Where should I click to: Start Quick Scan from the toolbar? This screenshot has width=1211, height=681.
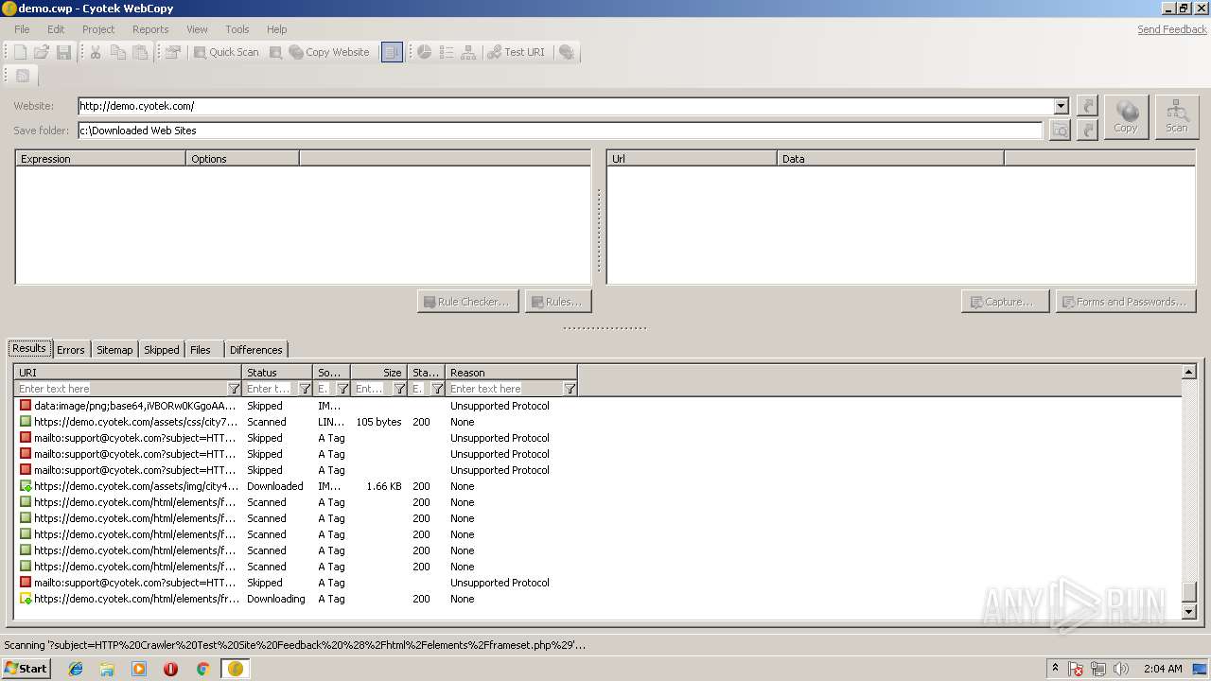point(226,53)
